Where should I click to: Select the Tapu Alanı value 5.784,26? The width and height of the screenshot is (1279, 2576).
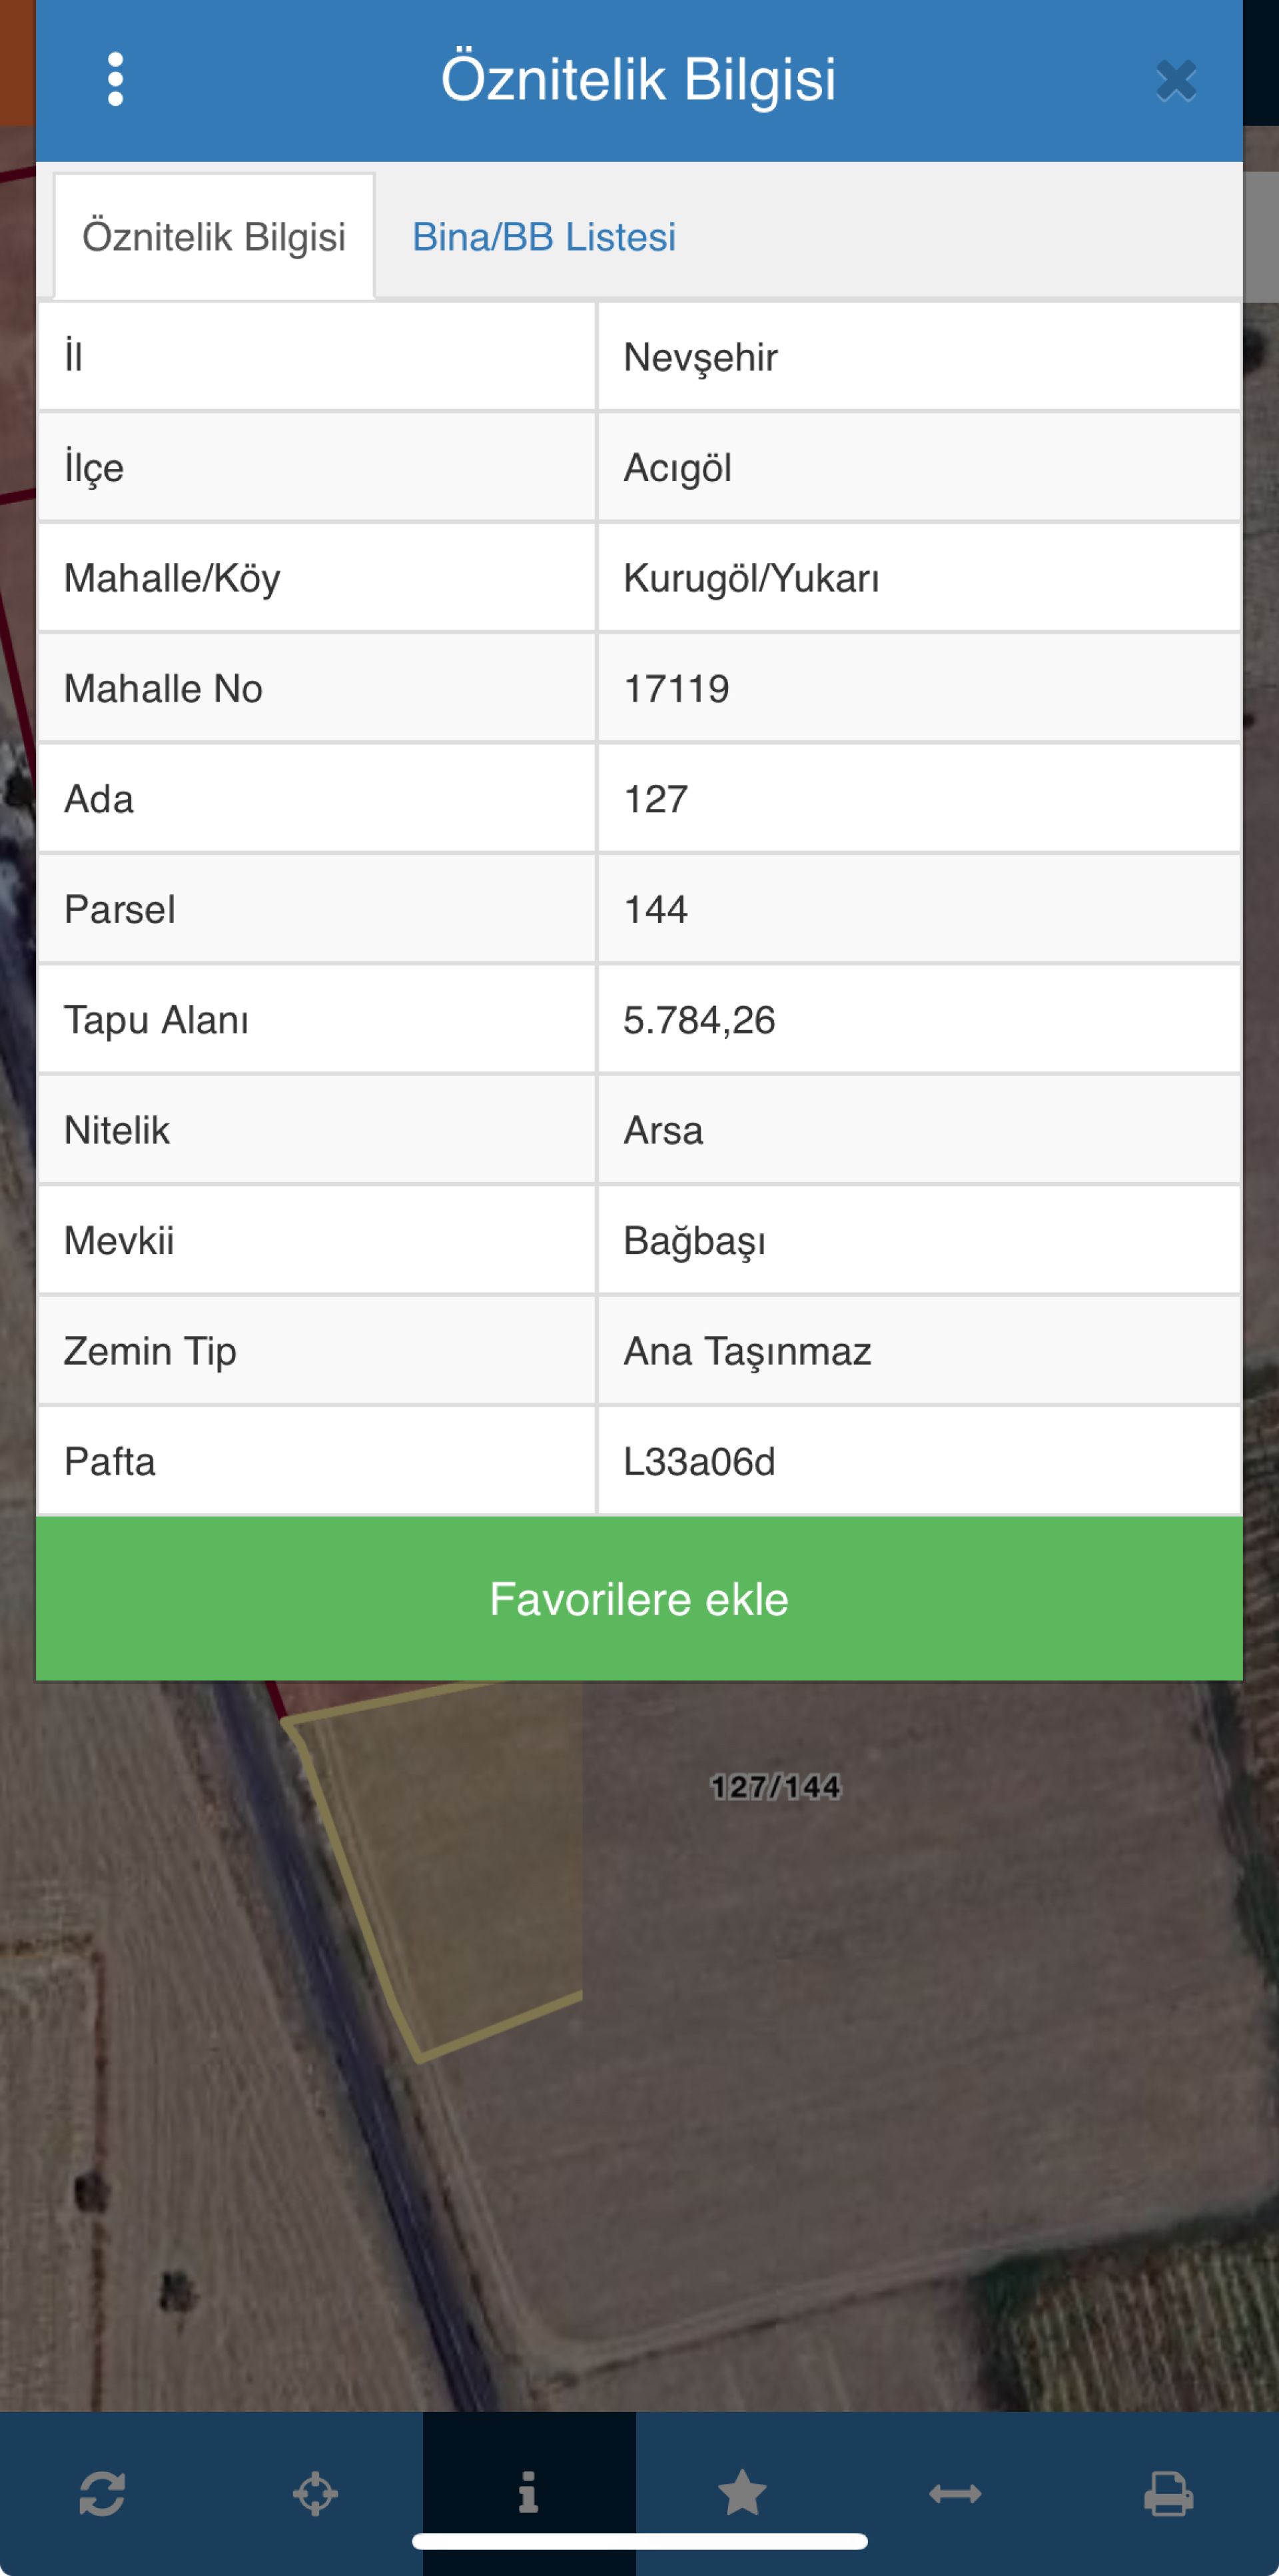[x=699, y=1020]
